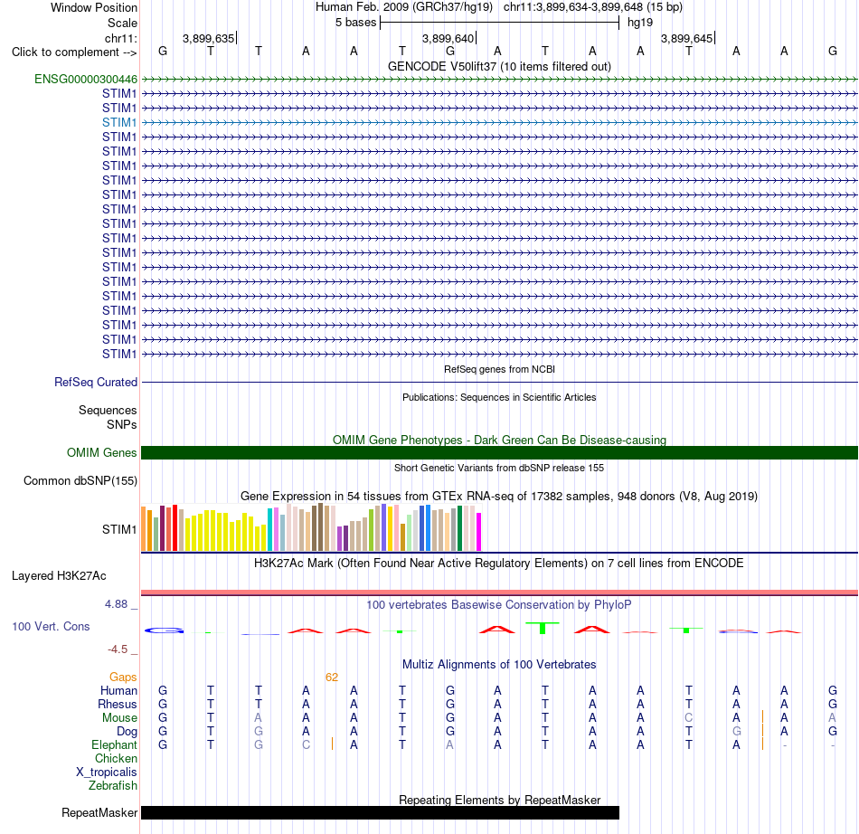859x834 pixels.
Task: Click 'Short Genetic Variants from dbSNP release 155'
Action: coord(499,468)
